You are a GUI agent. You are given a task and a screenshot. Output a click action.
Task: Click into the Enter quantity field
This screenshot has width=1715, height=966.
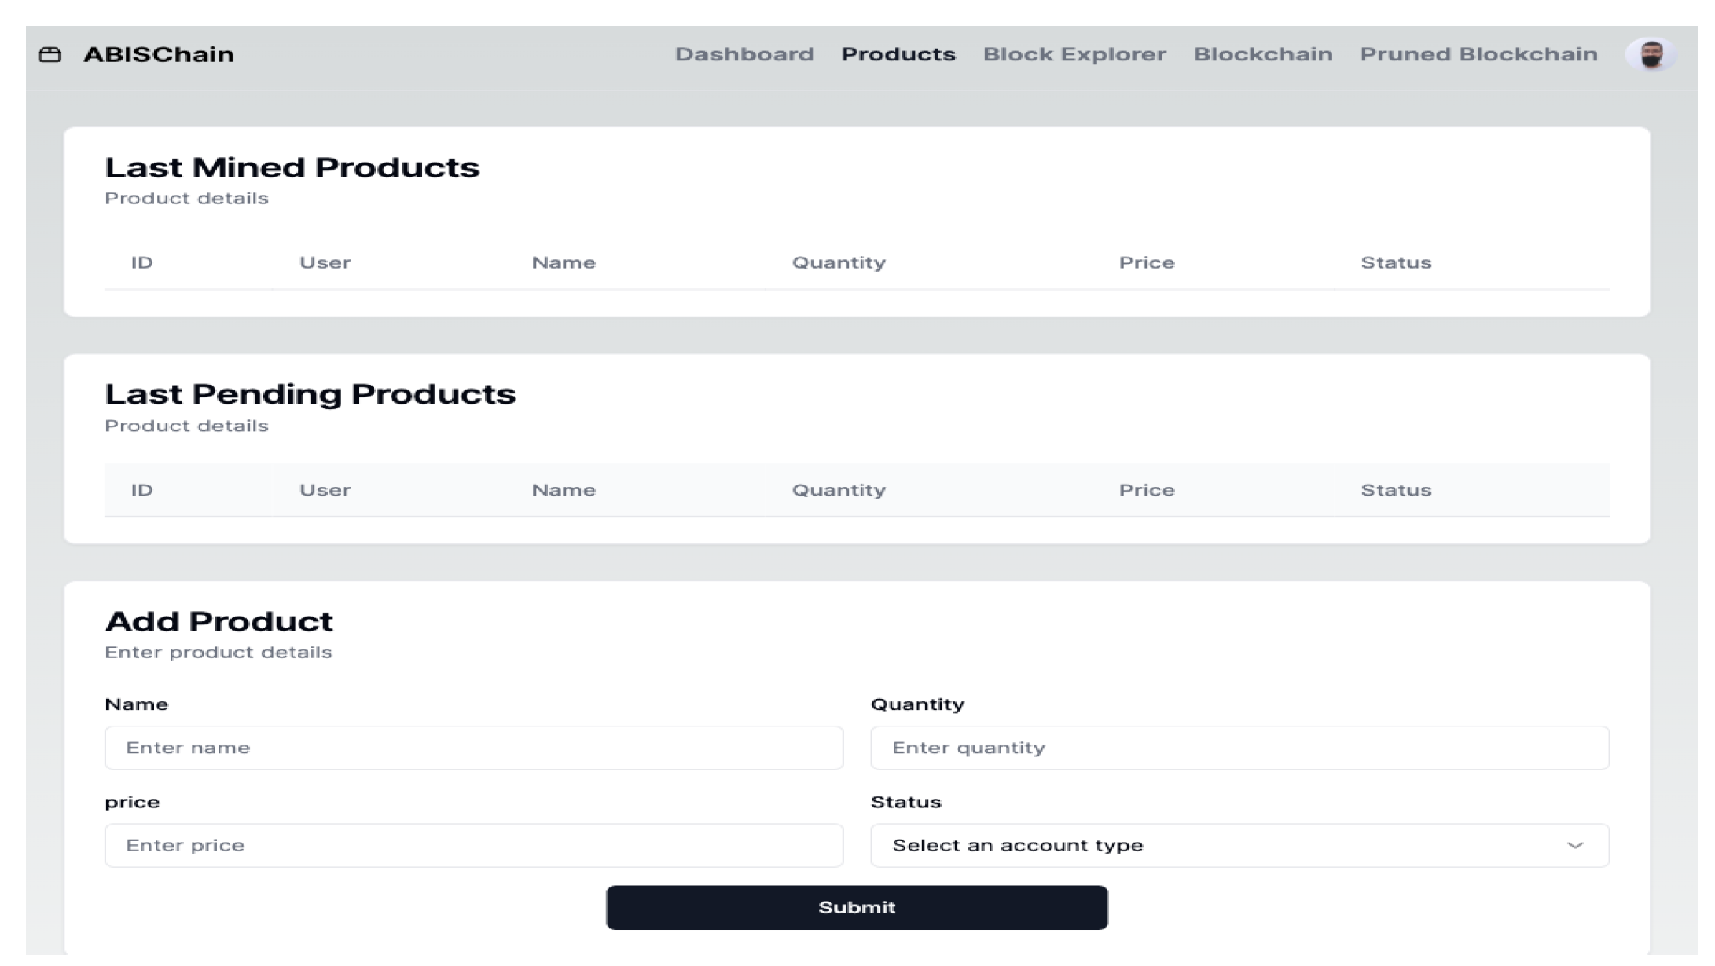click(1239, 748)
